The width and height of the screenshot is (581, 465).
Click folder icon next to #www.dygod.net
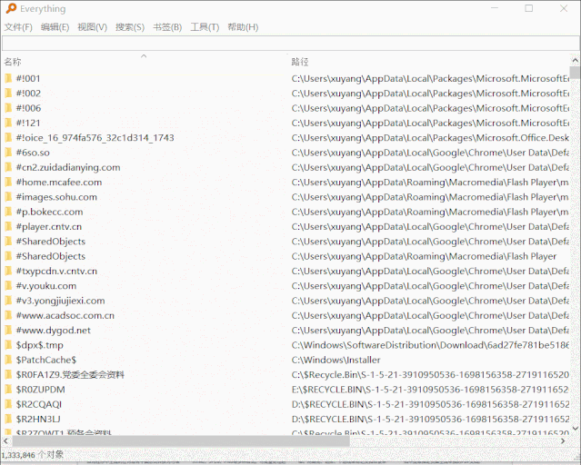coord(8,331)
